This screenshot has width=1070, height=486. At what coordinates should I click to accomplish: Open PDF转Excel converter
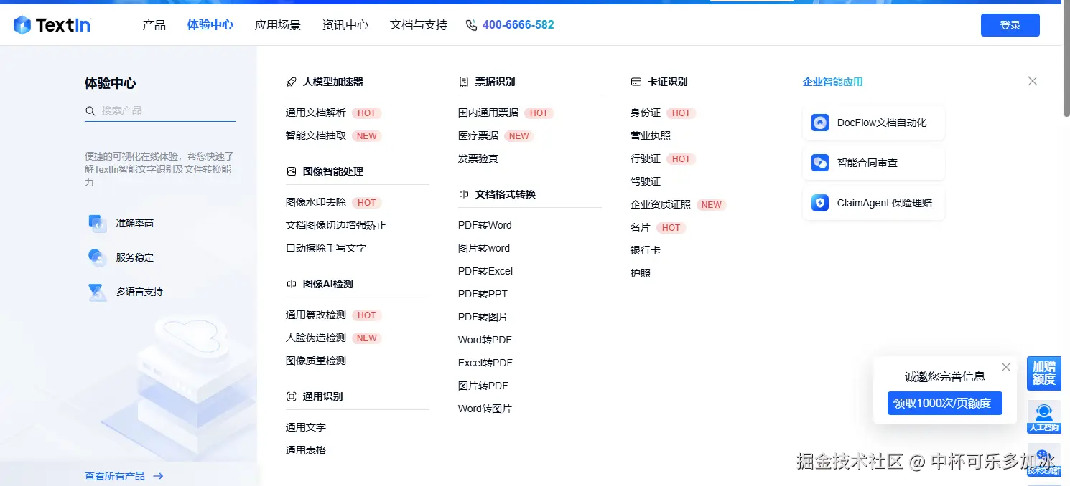(x=485, y=272)
